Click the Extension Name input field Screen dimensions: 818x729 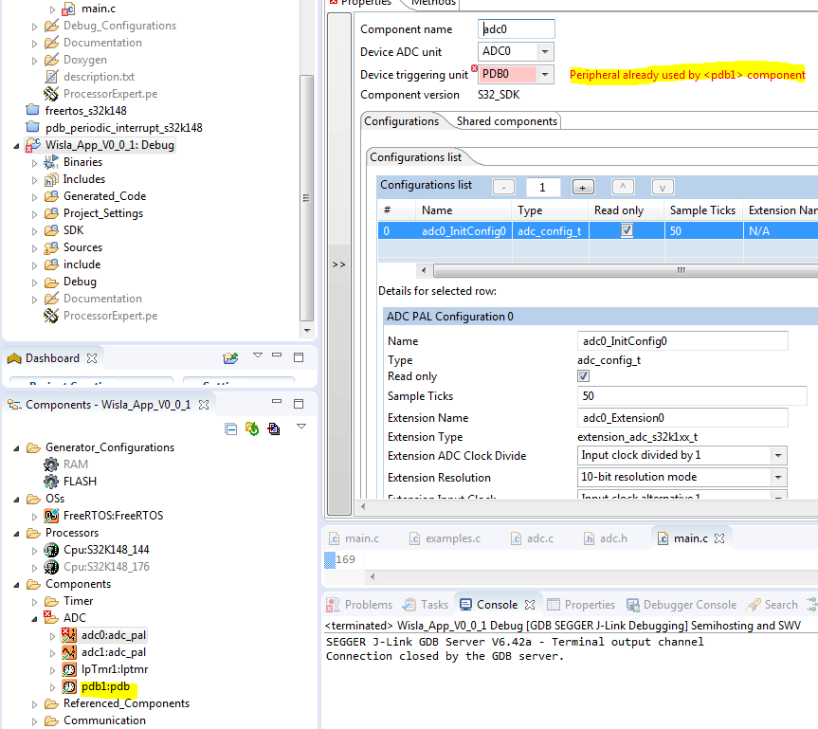coord(682,417)
